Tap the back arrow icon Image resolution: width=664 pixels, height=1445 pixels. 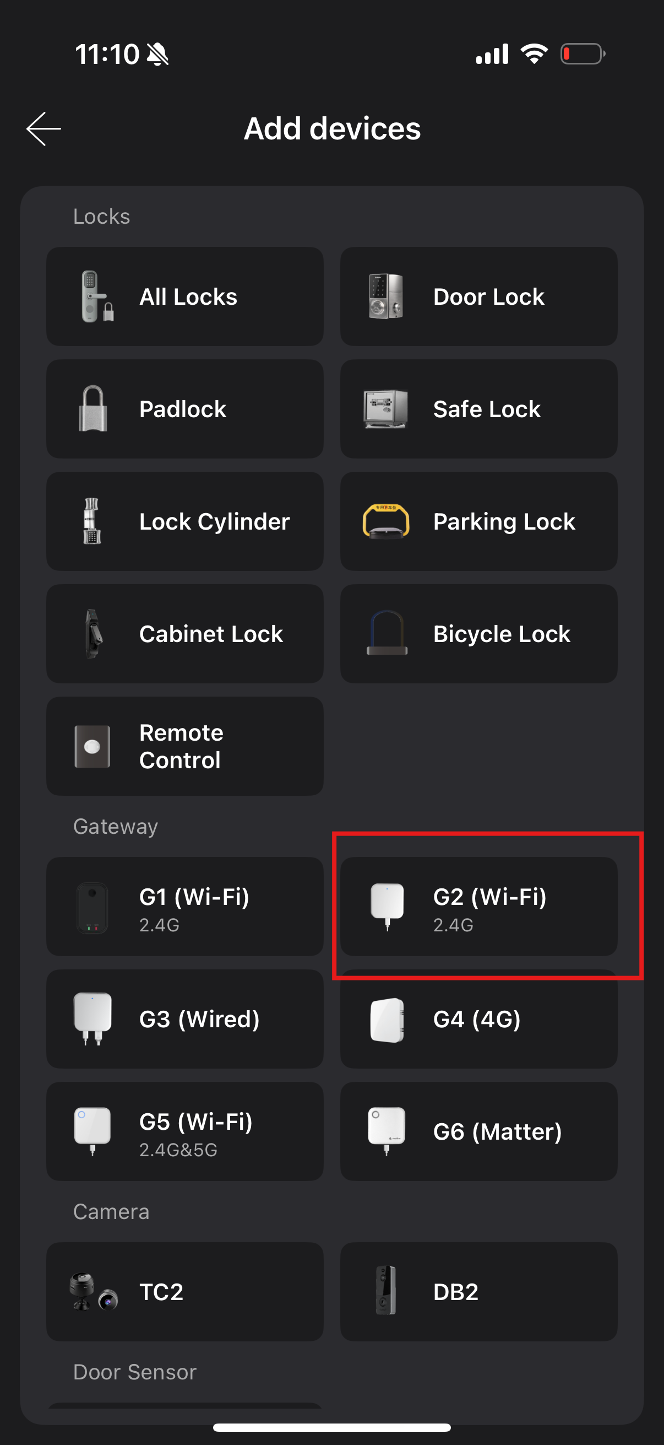pos(43,128)
